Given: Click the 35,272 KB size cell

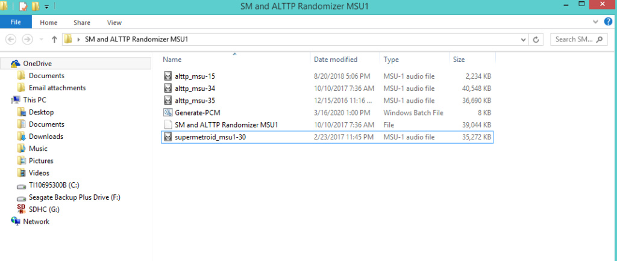Looking at the screenshot, I should 477,137.
